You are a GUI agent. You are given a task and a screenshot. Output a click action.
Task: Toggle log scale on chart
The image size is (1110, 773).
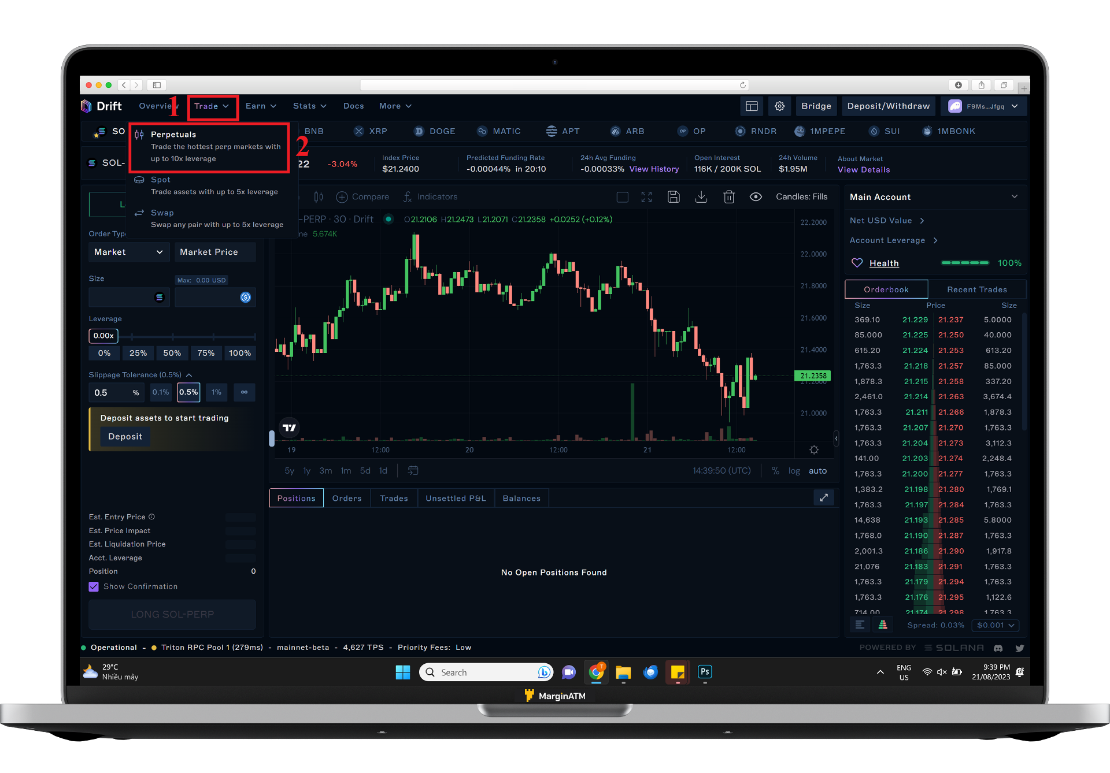(x=794, y=471)
